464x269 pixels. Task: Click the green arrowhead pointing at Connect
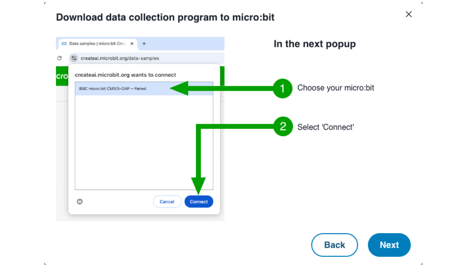coord(199,186)
